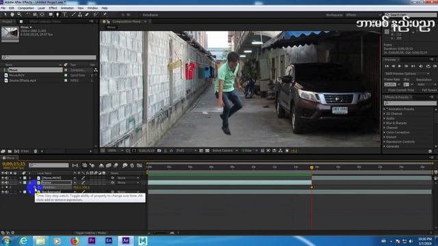Open the Layer menu

pyautogui.click(x=41, y=8)
